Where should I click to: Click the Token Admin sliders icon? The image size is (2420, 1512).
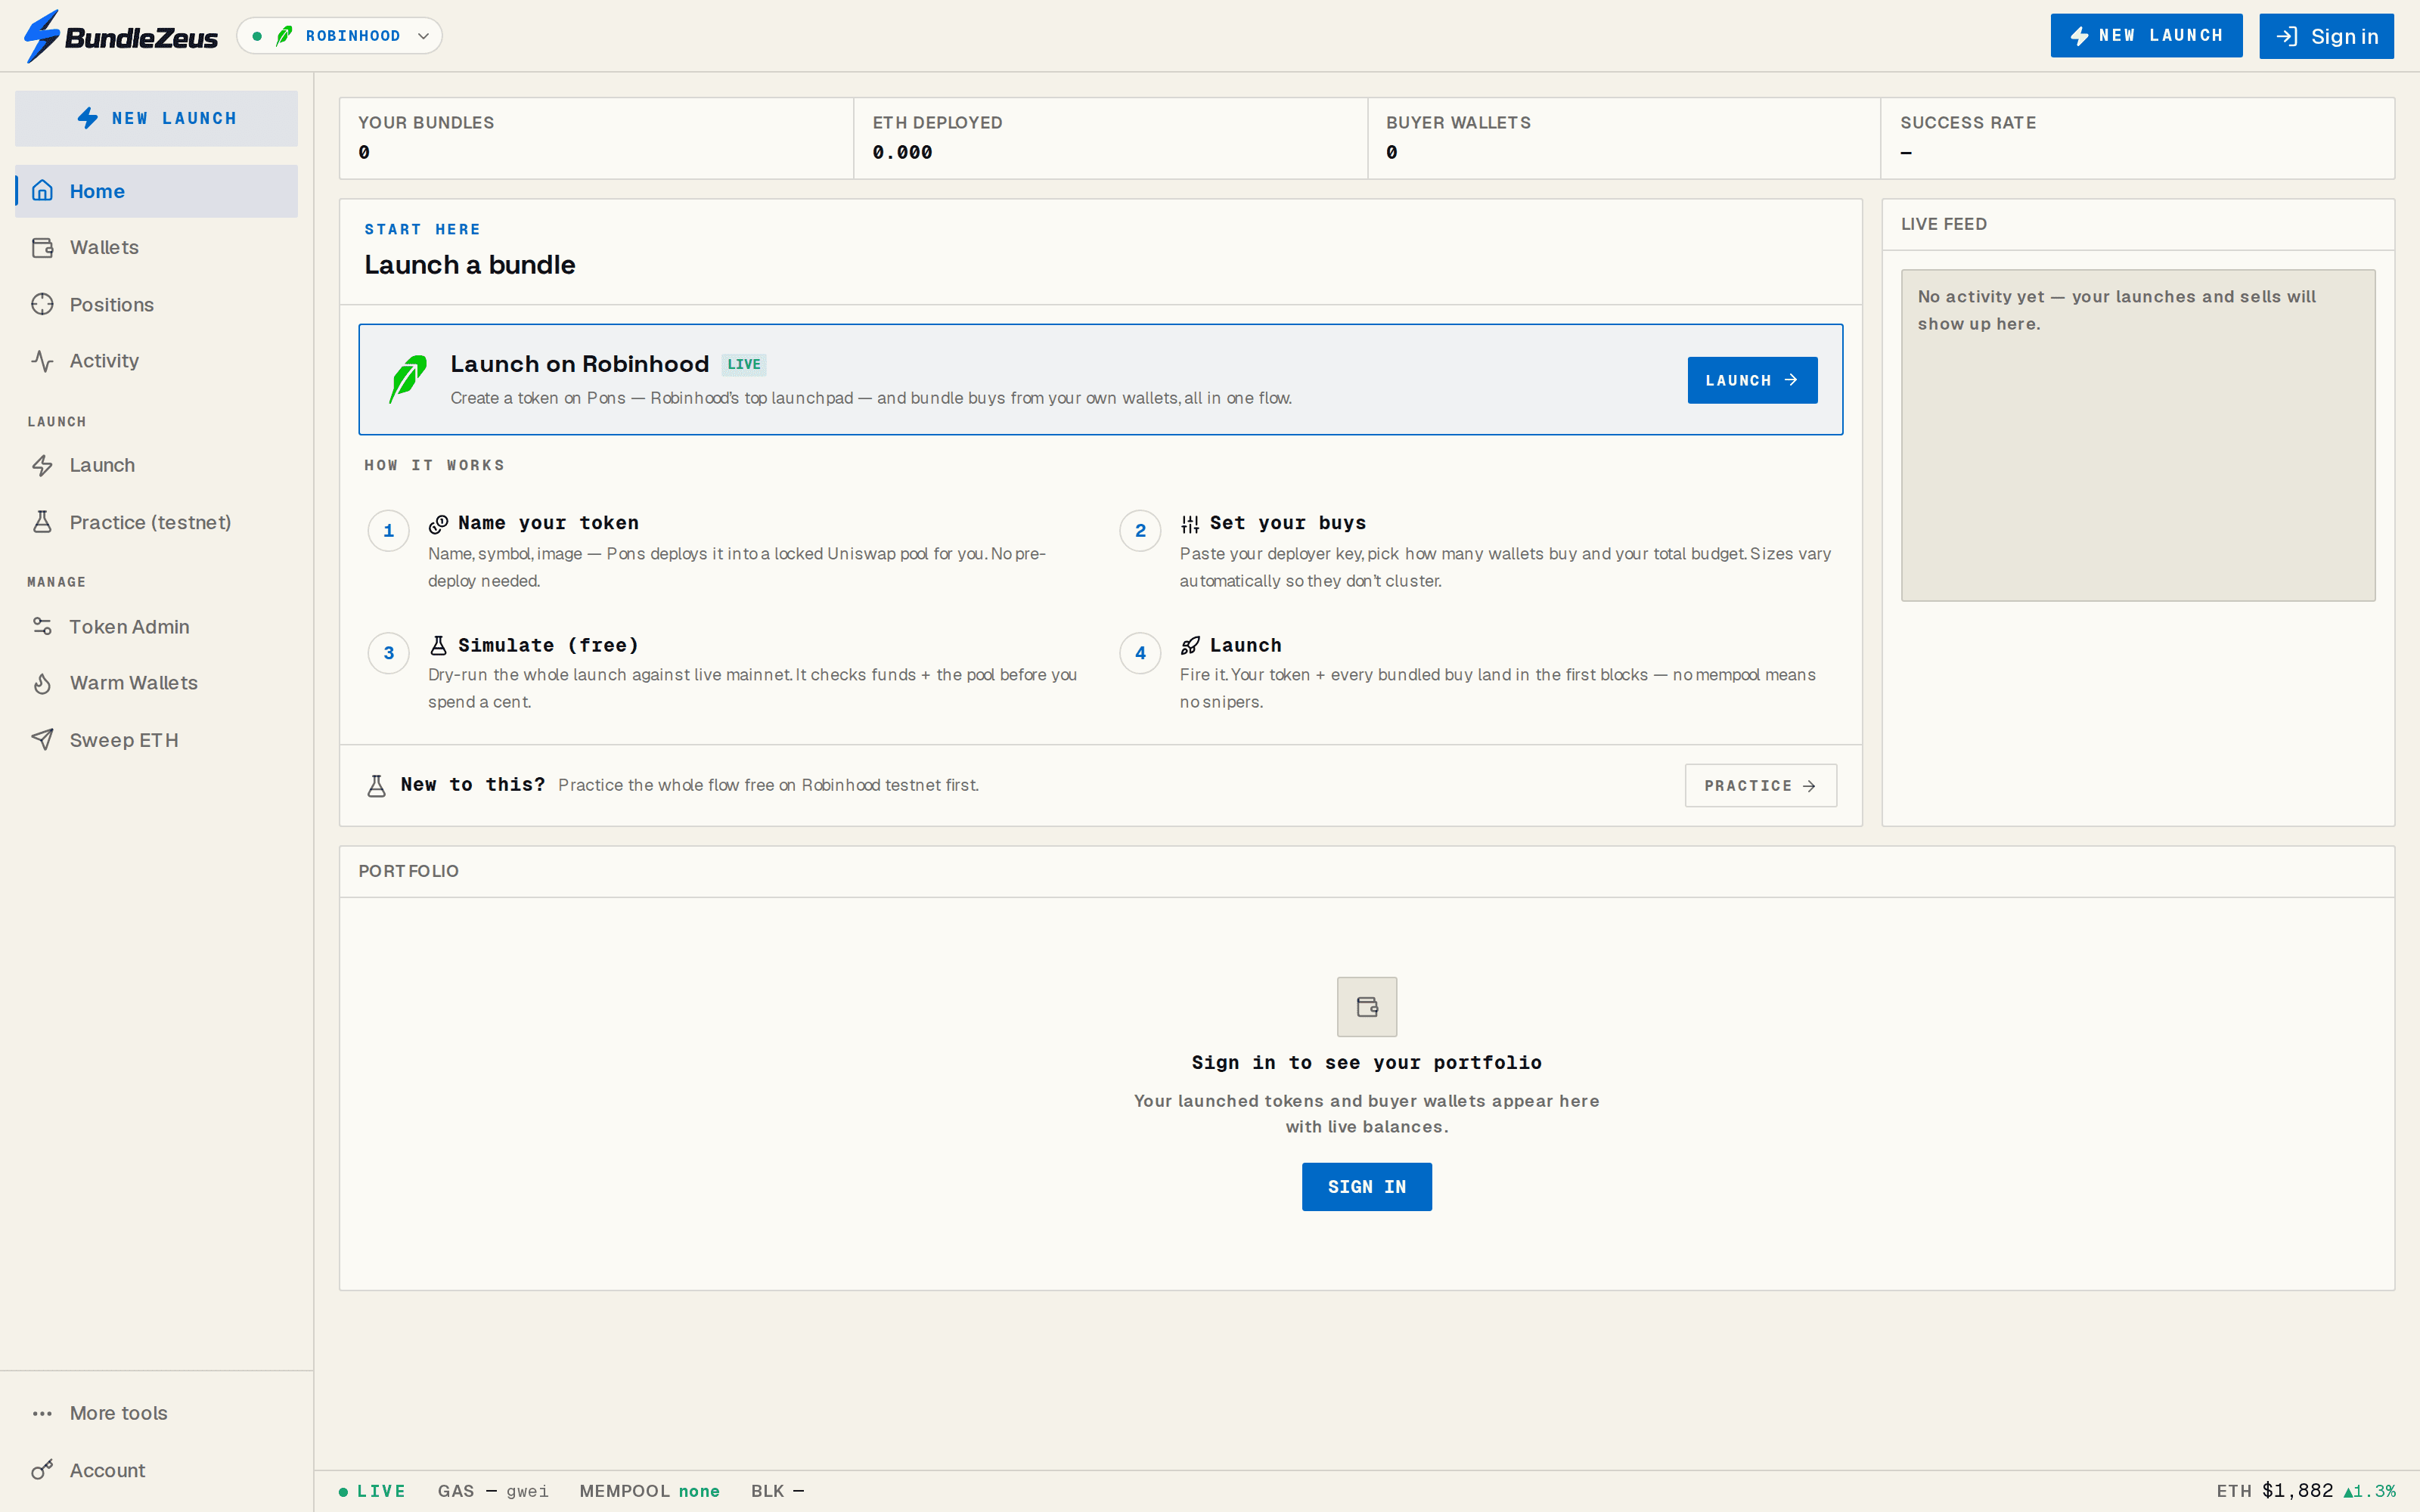[42, 627]
